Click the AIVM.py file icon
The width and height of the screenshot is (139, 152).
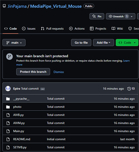[8, 123]
